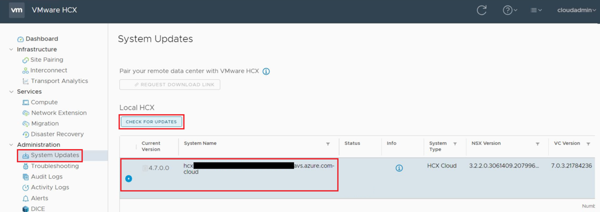Click the DICE cube icon
Screen dimensions: 600x212
pos(25,209)
